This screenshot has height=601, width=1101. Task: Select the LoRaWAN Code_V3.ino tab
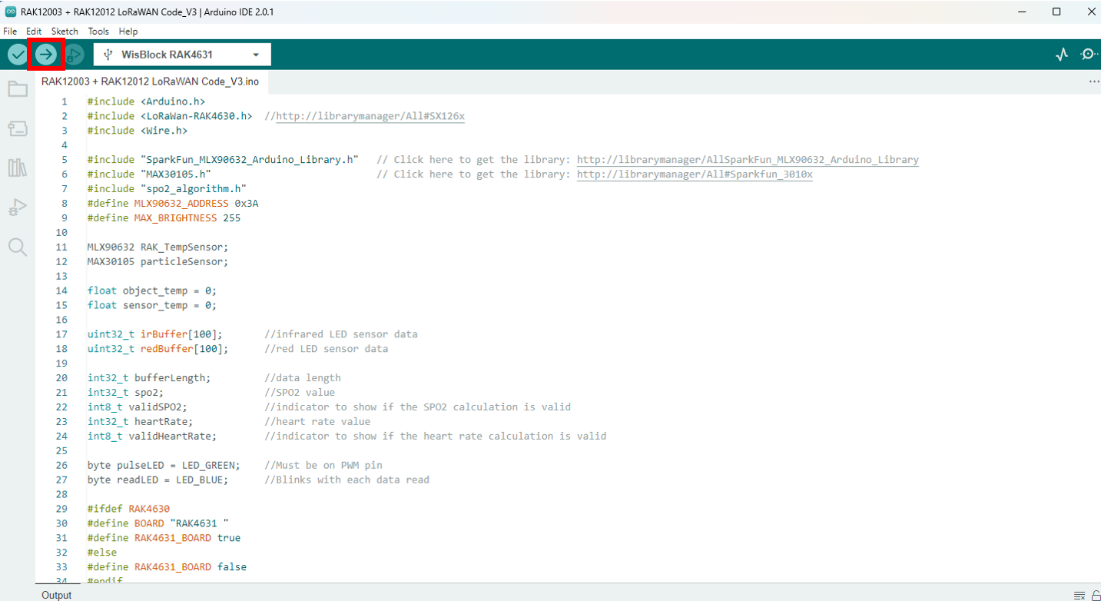click(x=150, y=81)
